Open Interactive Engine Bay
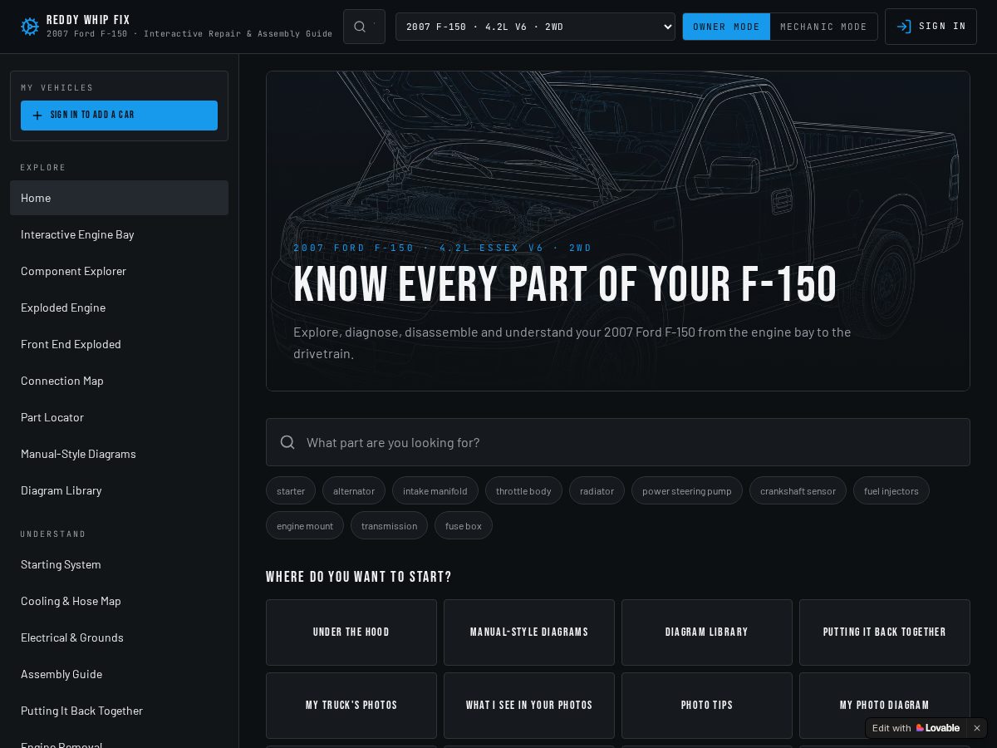Screen dimensions: 997x748 click(119, 234)
